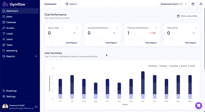This screenshot has height=112, width=205.
Task: Toggle Overdue series in chart legend
Action: [173, 66]
